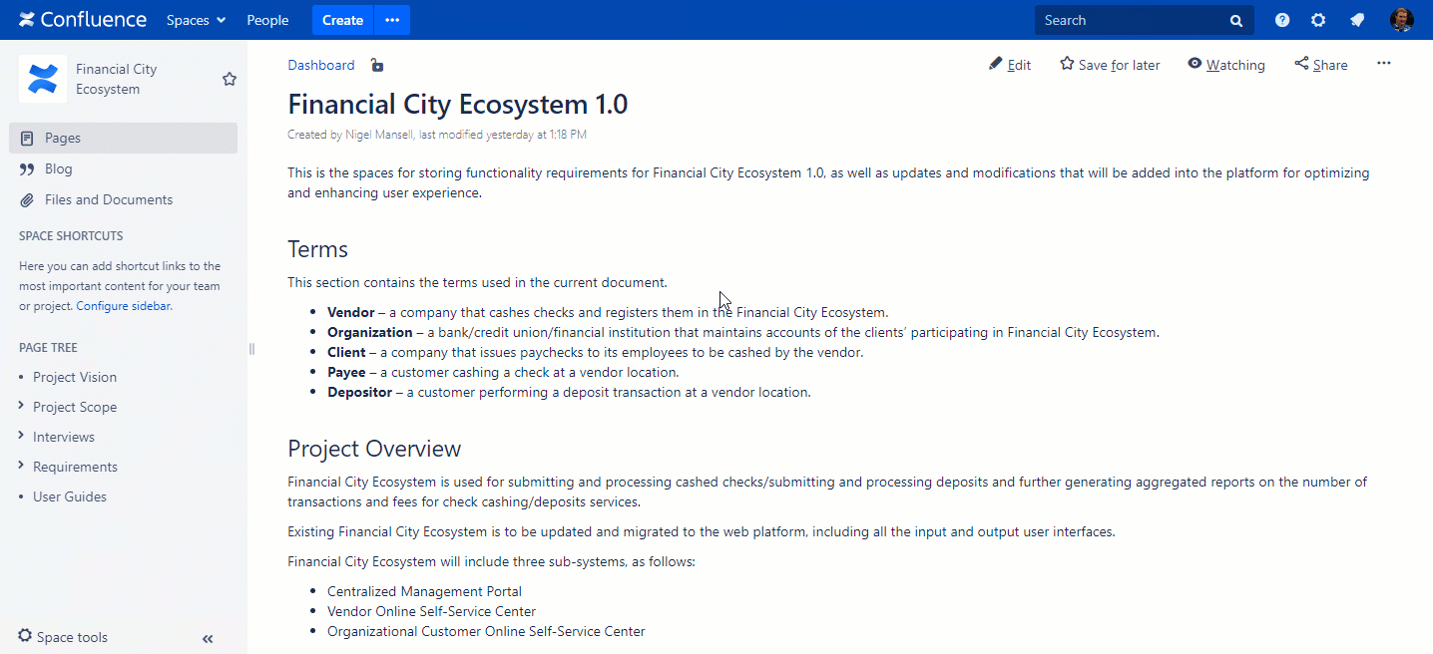Click the search magnifier icon

(1236, 20)
